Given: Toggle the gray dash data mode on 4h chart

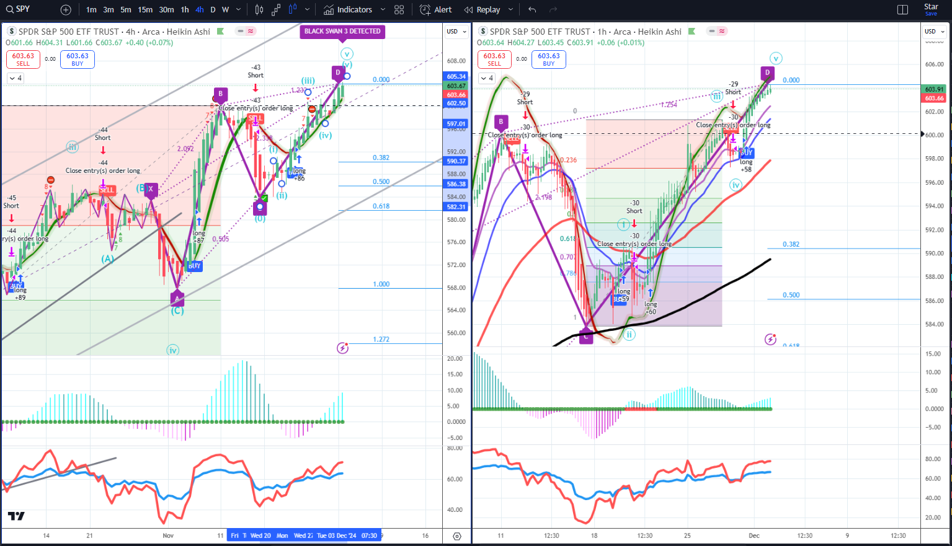Looking at the screenshot, I should (240, 31).
